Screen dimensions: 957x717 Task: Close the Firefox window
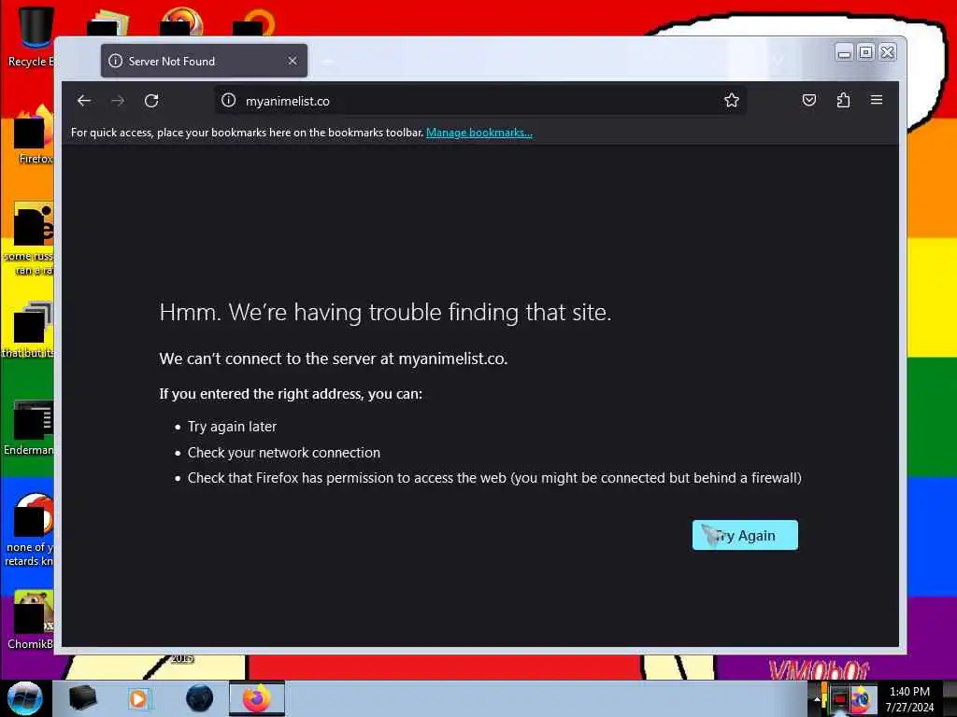tap(888, 52)
